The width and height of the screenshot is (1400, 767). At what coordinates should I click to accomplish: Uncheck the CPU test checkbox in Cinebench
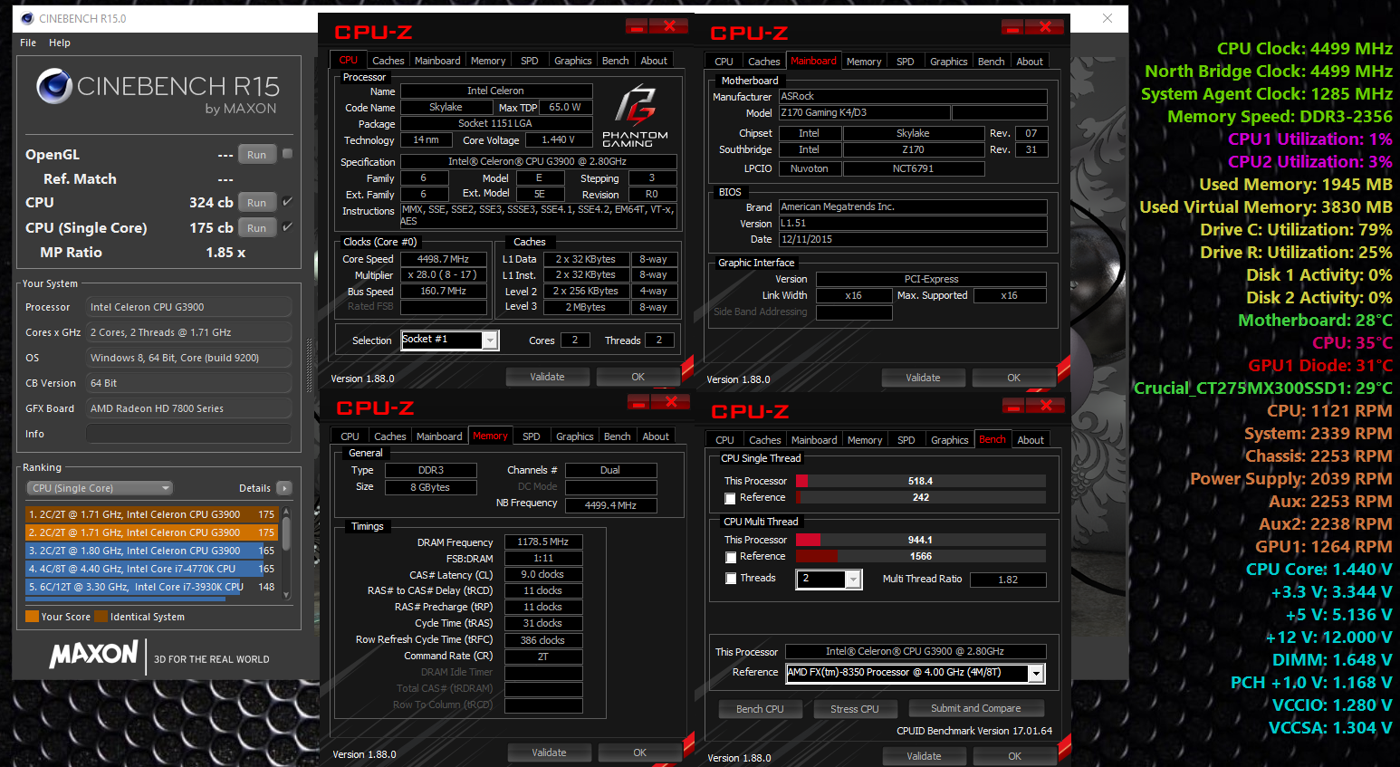point(287,202)
